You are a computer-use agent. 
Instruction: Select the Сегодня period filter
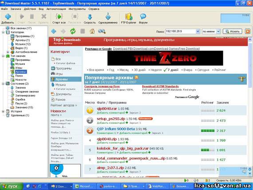click(x=203, y=70)
